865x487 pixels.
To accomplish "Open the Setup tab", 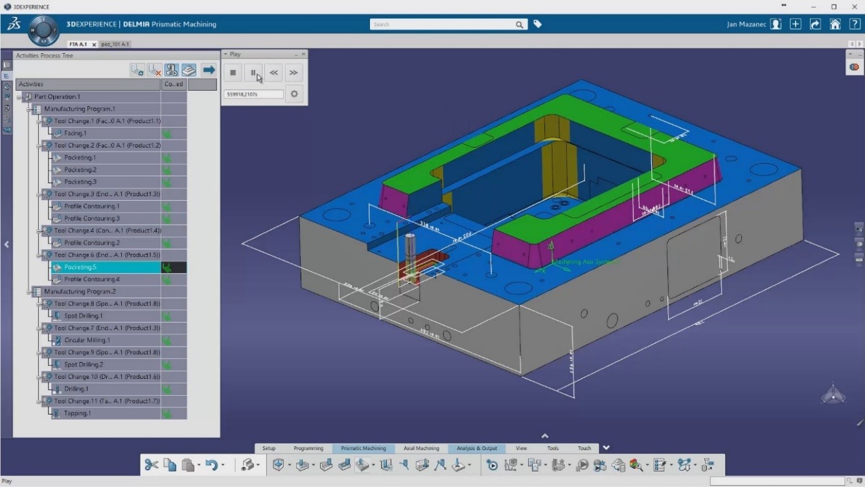I will pyautogui.click(x=268, y=448).
